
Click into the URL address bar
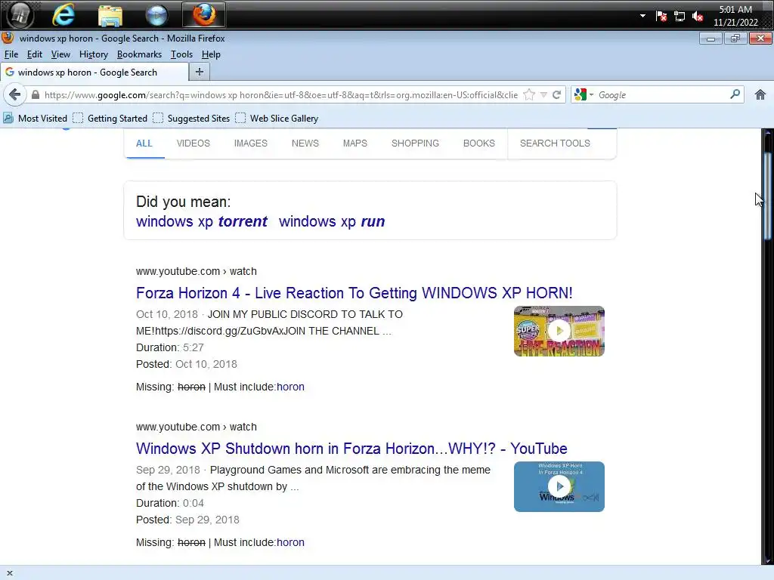[x=280, y=94]
